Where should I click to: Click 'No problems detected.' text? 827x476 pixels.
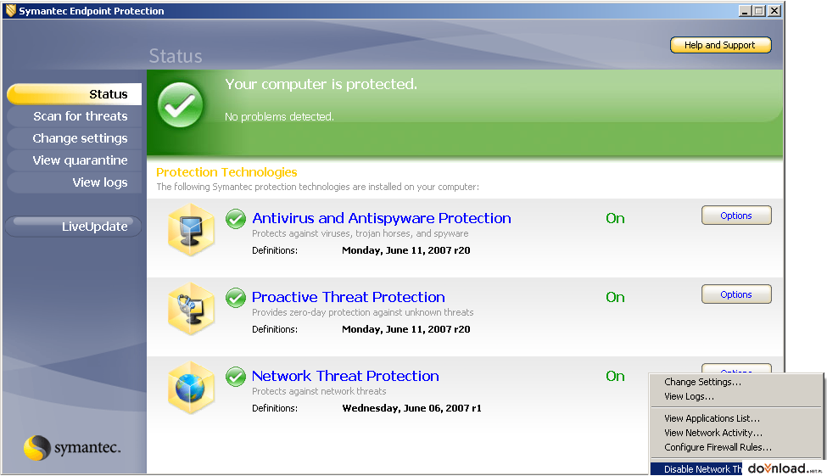tap(280, 116)
